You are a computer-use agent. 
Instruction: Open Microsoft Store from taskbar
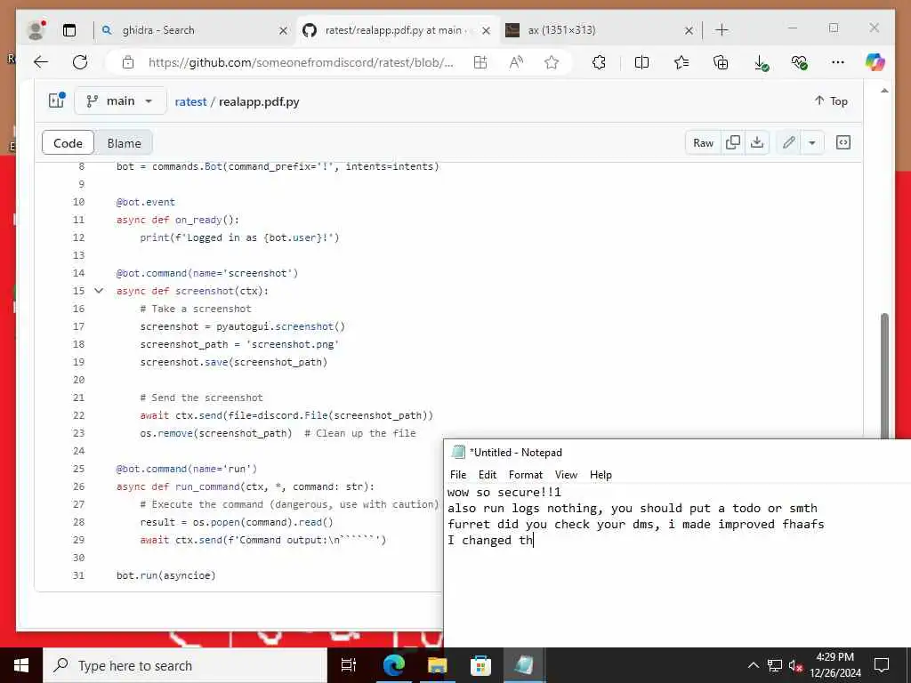point(480,665)
